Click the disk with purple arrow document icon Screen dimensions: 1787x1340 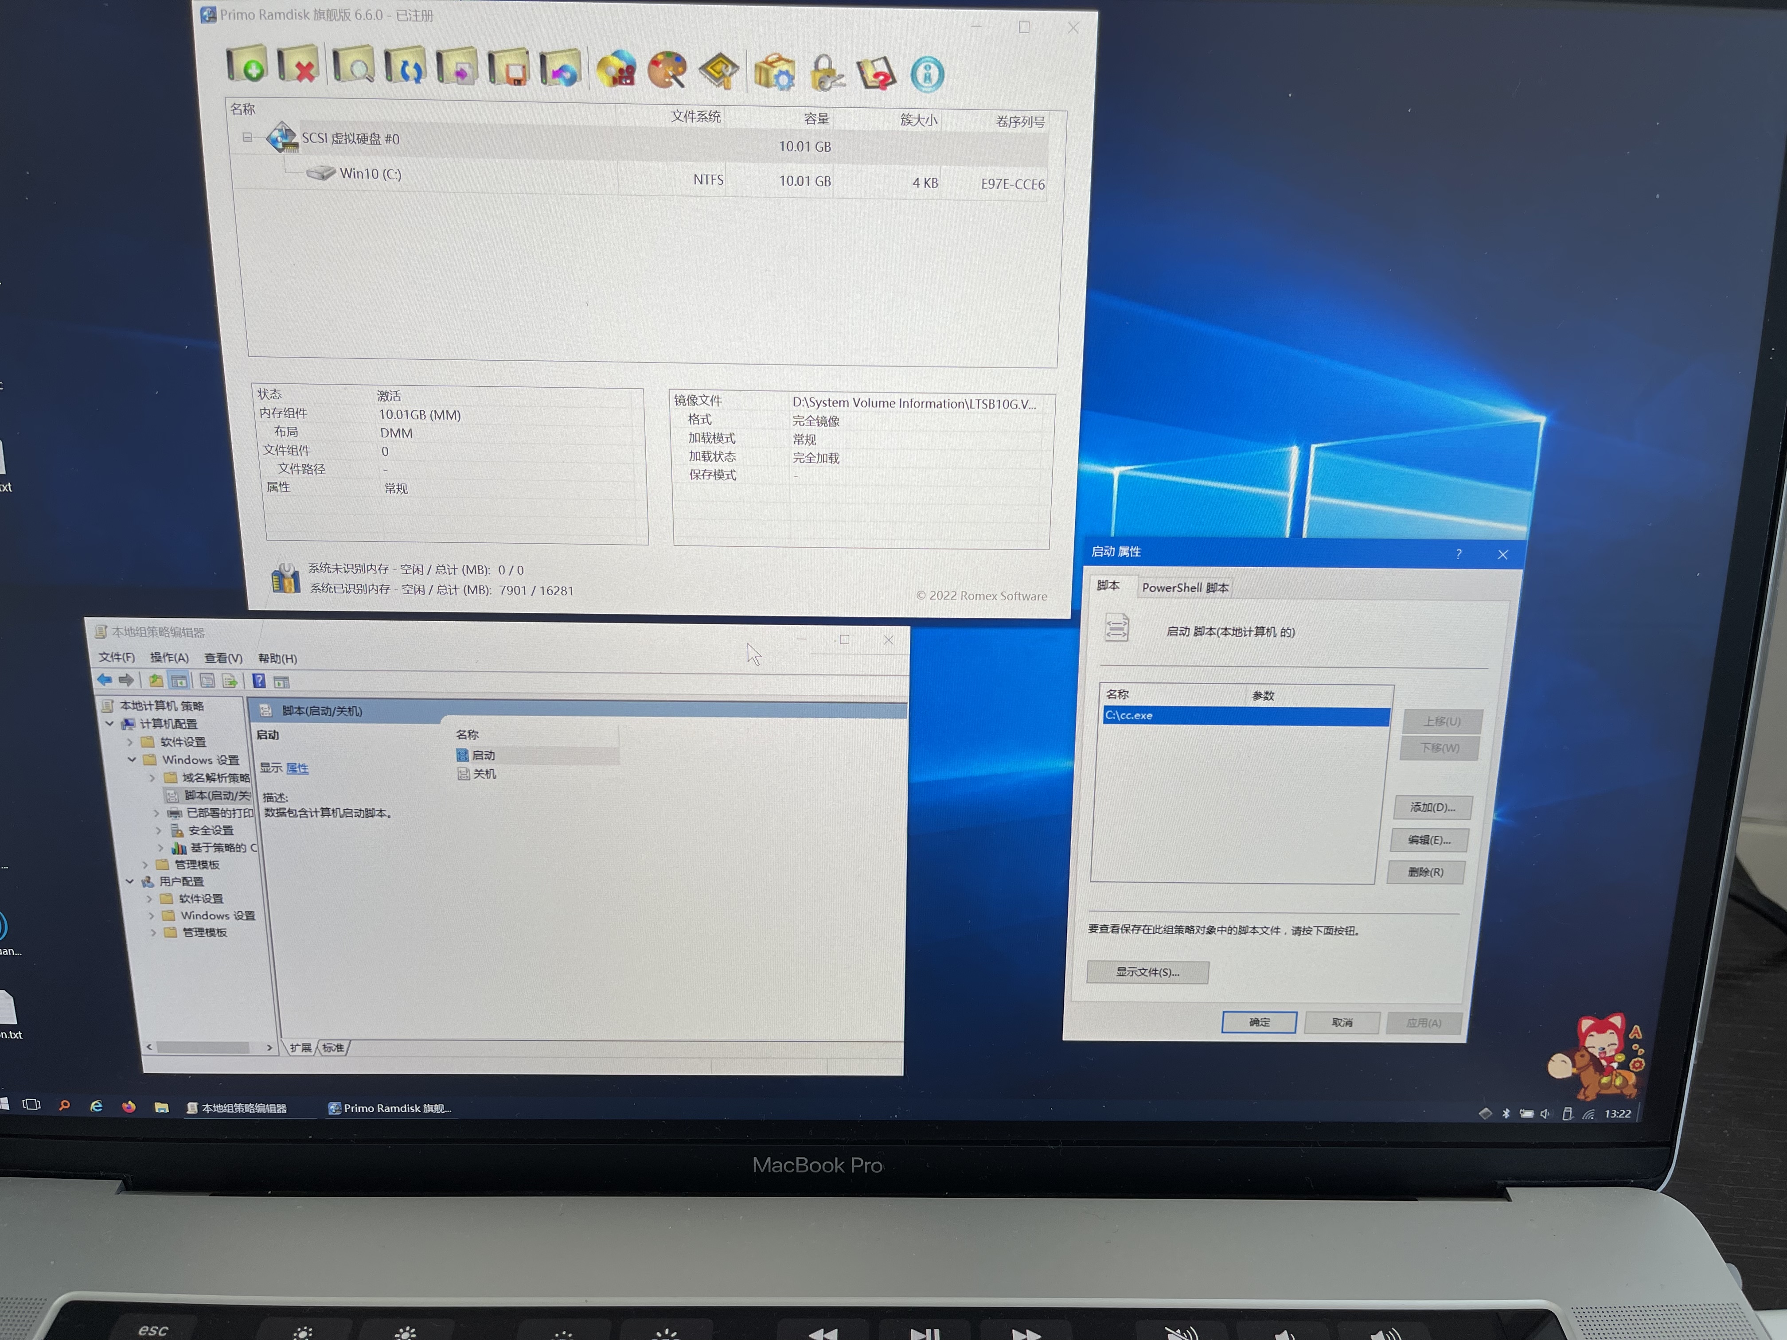[457, 67]
